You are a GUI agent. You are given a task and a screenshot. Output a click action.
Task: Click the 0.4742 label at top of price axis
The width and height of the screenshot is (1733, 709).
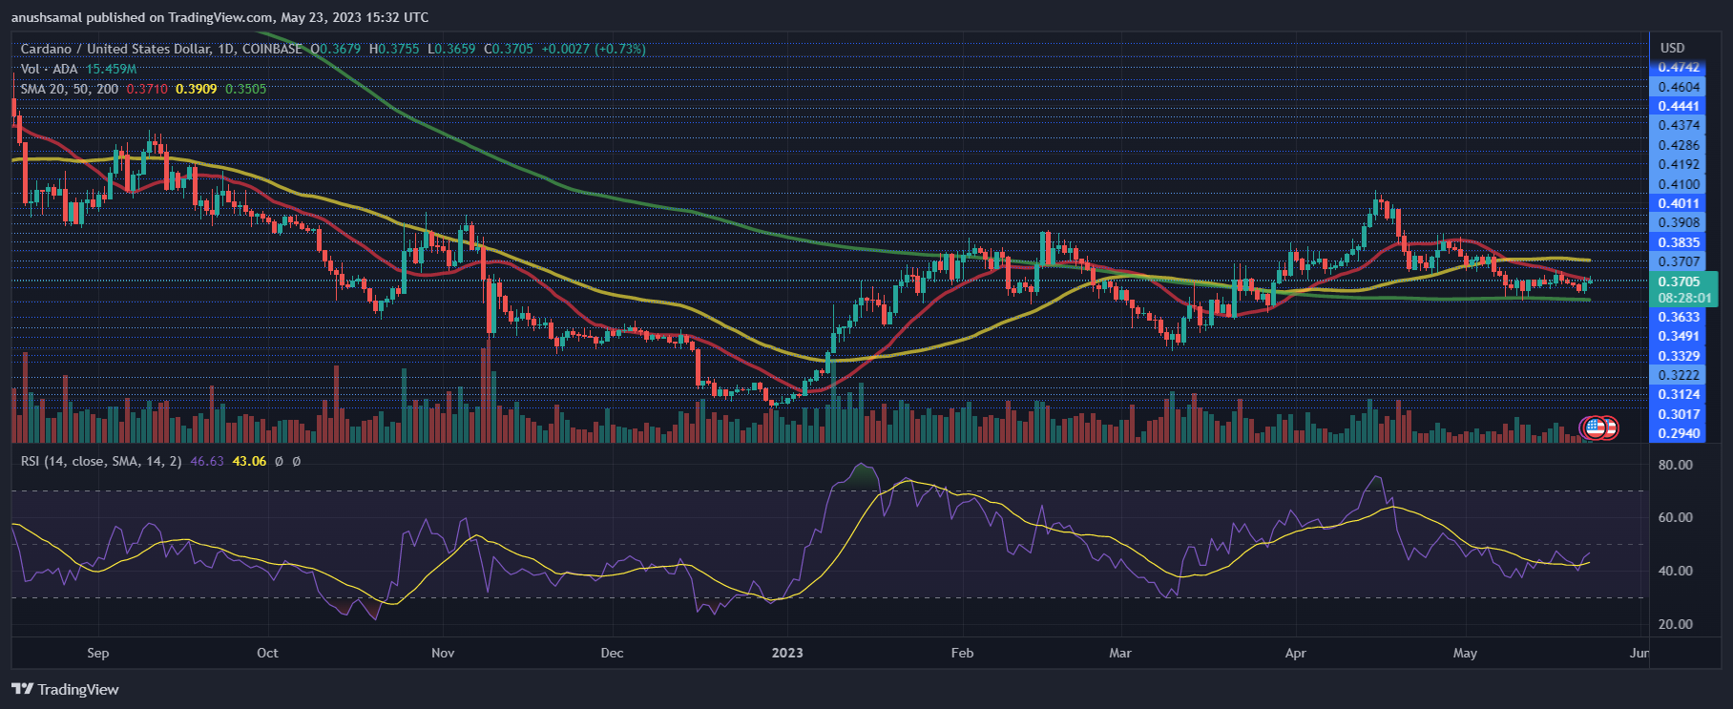[x=1679, y=68]
